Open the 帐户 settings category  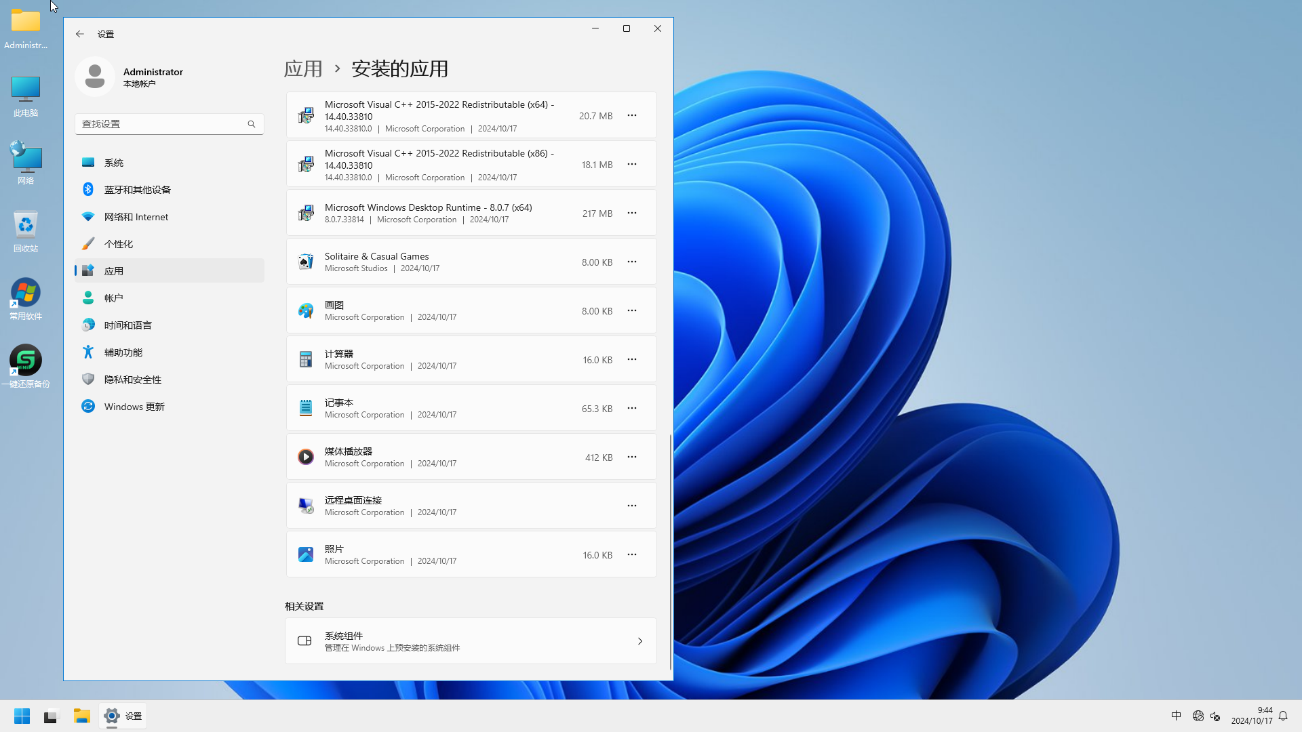[x=170, y=298]
